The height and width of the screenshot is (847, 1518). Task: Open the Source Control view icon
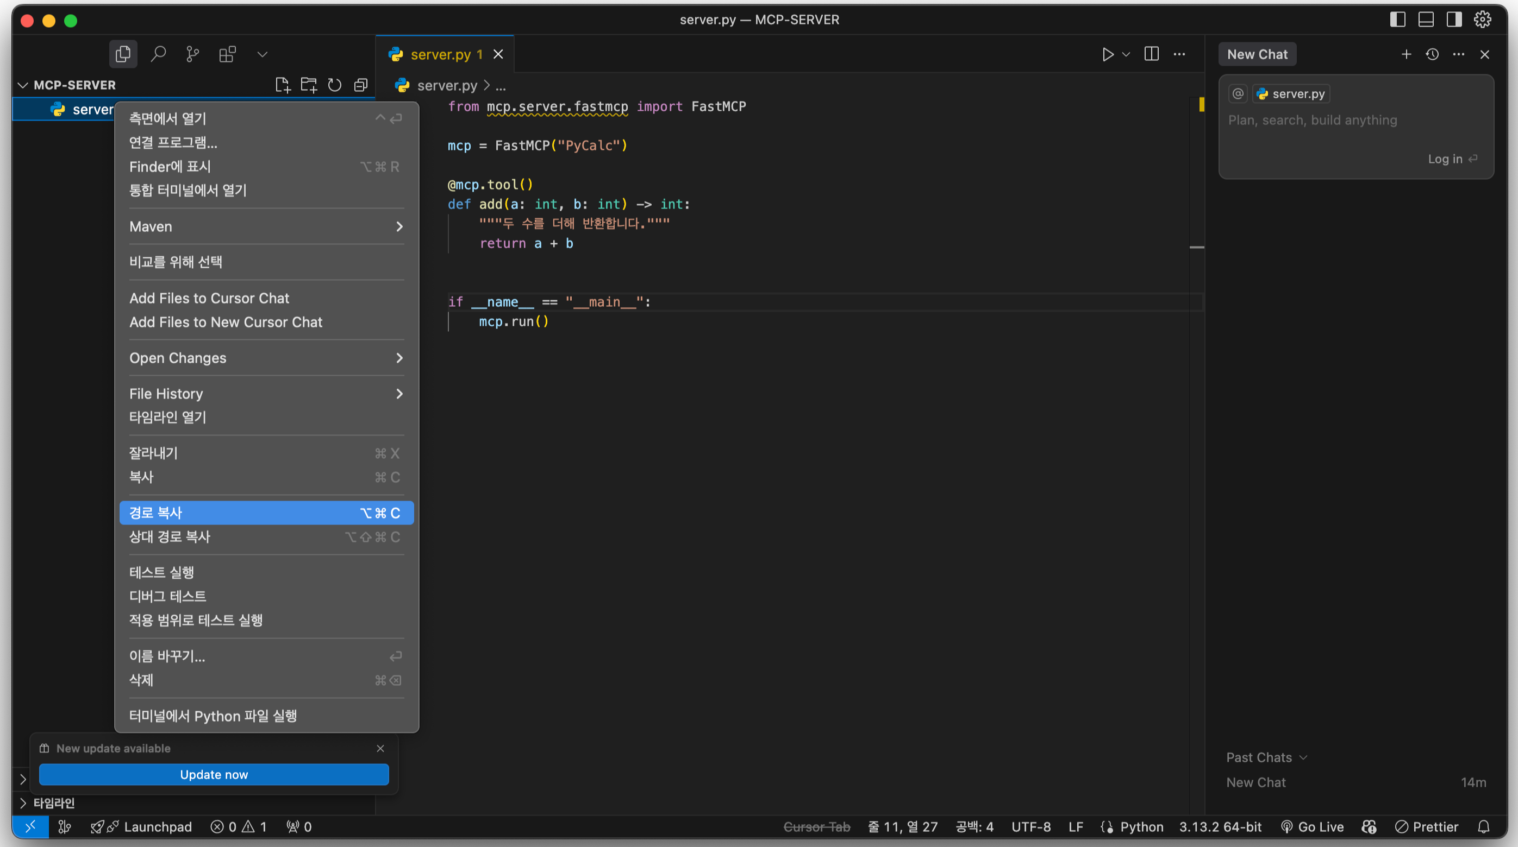(193, 54)
